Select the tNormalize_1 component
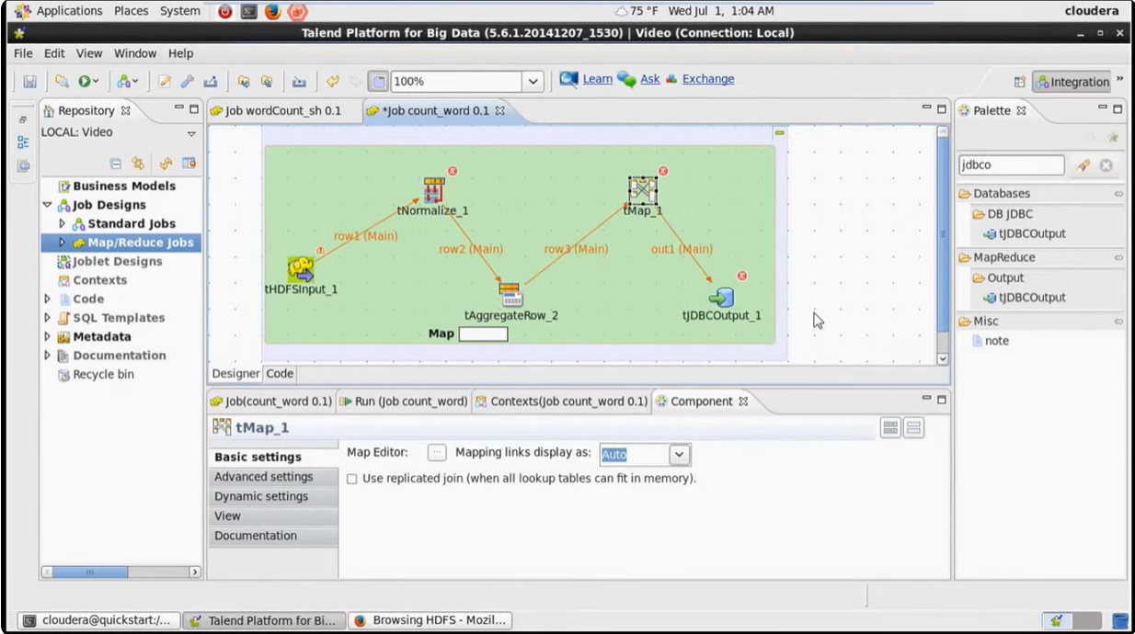Screen dimensions: 1135x634 (x=433, y=190)
